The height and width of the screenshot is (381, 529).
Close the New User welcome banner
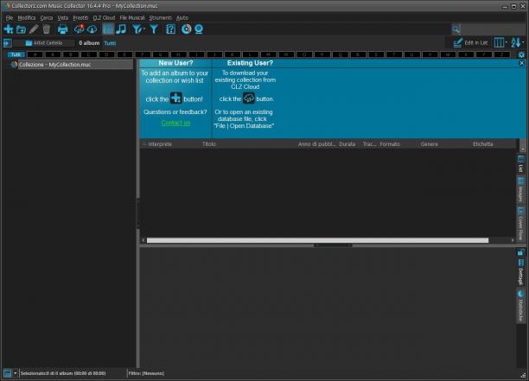(x=521, y=63)
